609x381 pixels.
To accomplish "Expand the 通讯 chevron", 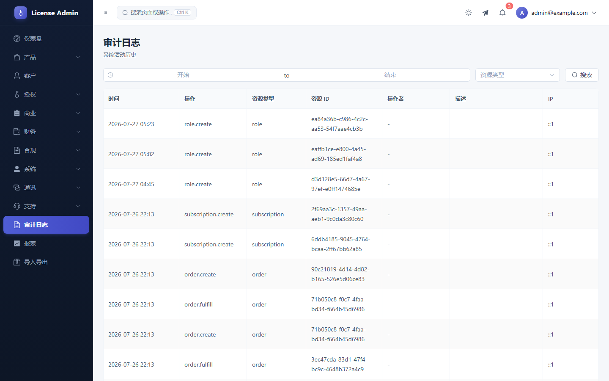I will (x=78, y=188).
